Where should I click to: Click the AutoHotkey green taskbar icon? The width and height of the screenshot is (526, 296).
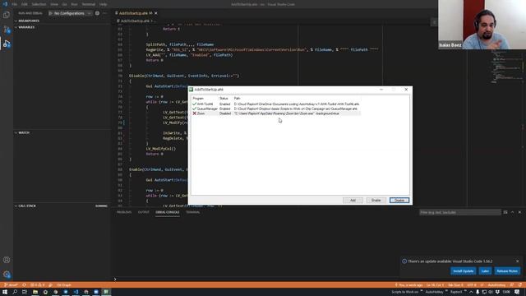pos(106,292)
